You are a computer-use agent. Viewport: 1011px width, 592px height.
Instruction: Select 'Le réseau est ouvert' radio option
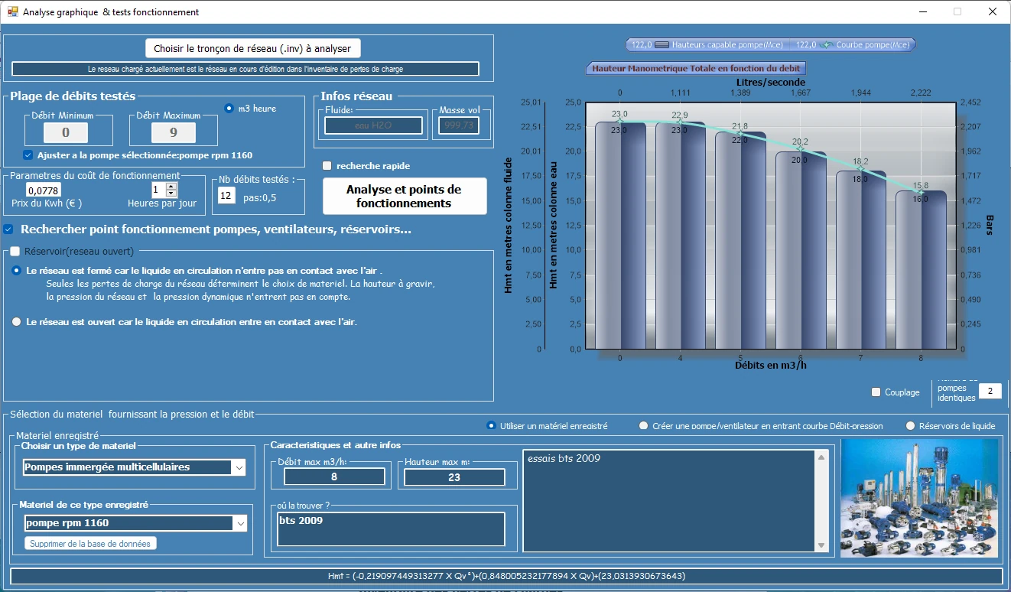tap(17, 322)
